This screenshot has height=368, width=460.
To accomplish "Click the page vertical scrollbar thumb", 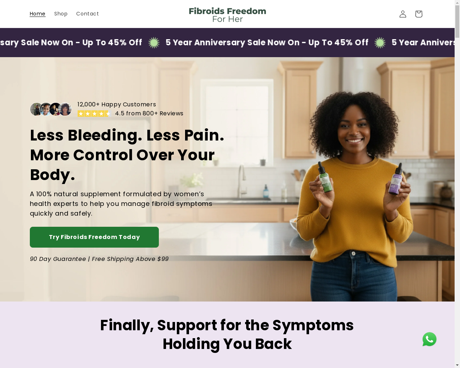I will 457,19.
